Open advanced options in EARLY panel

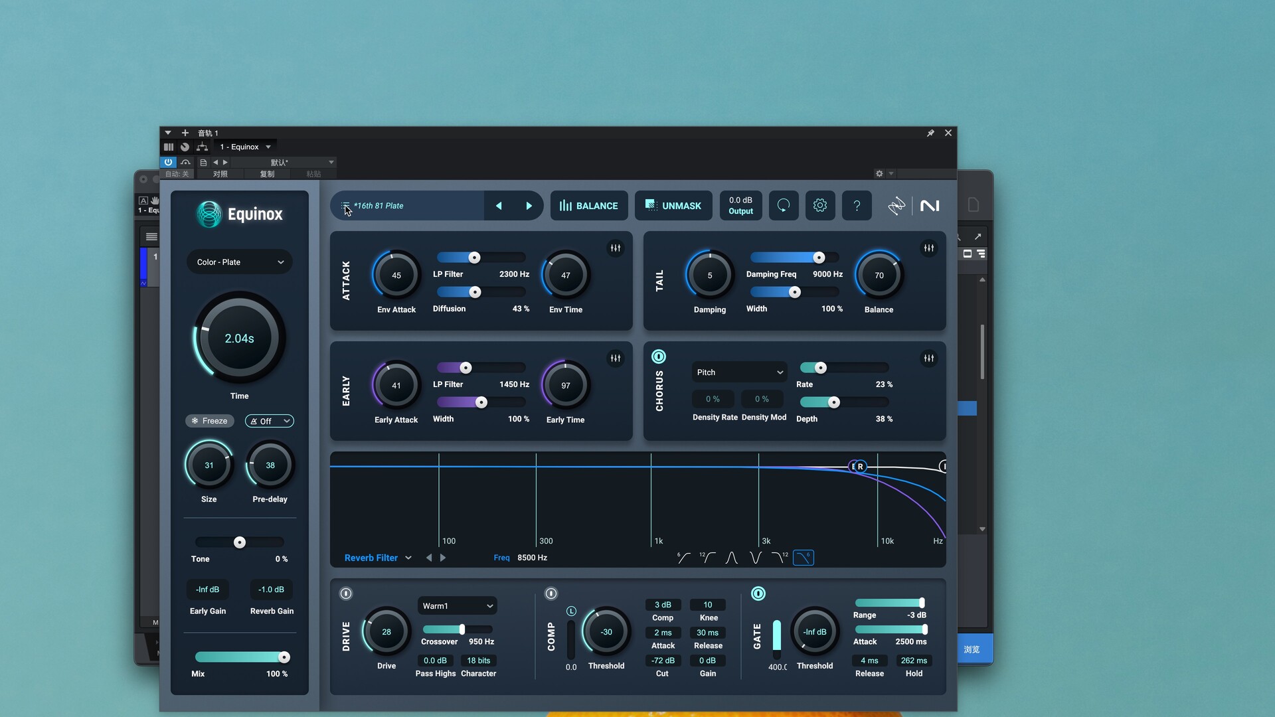(616, 358)
